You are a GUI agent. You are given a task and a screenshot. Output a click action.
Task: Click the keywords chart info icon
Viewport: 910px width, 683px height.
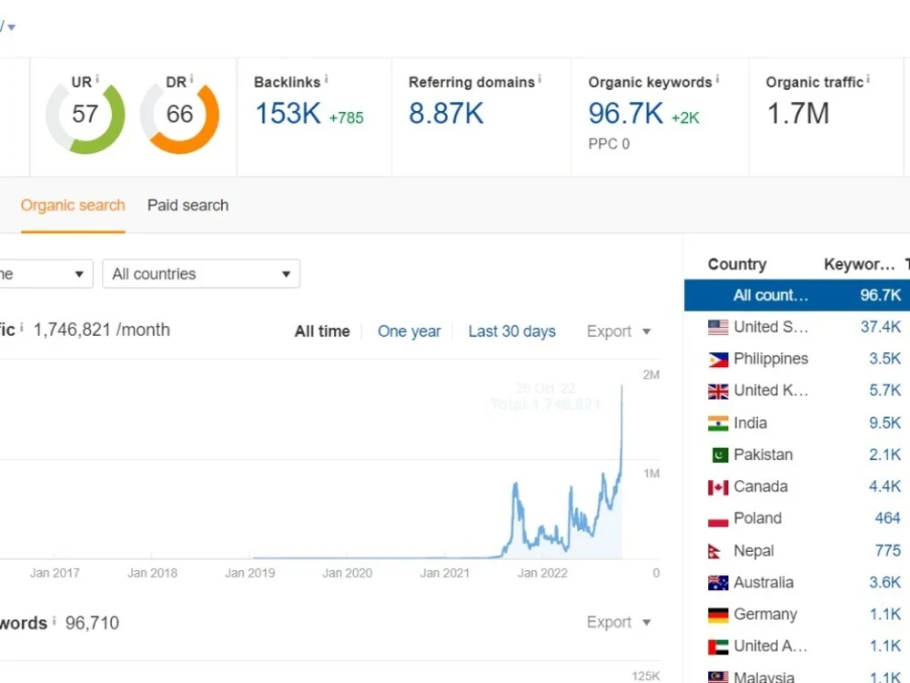(x=54, y=621)
